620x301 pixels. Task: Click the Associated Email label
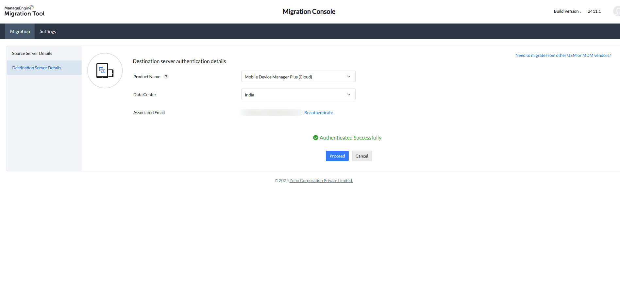149,112
